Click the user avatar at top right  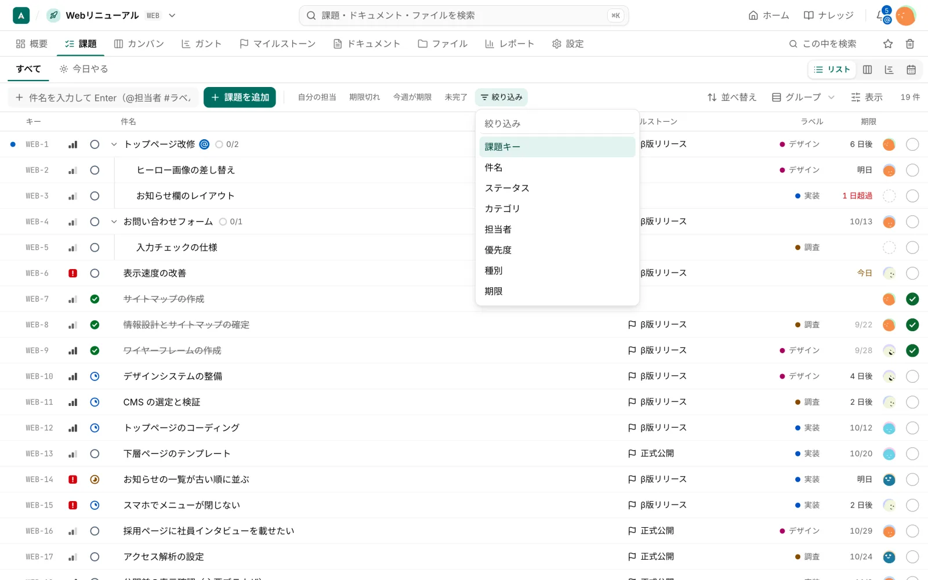click(905, 16)
